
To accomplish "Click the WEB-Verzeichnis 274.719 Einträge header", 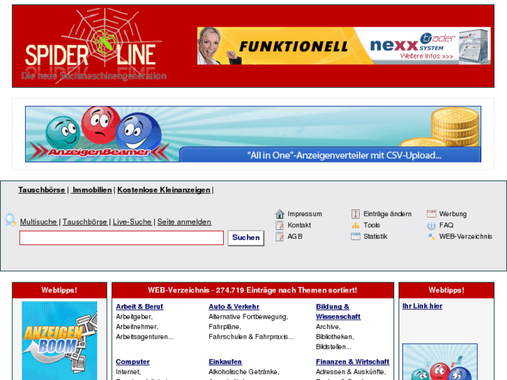I will pos(252,290).
